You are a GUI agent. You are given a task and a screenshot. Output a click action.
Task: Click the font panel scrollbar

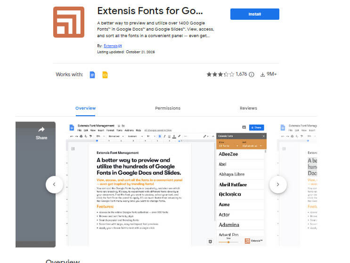[265, 151]
